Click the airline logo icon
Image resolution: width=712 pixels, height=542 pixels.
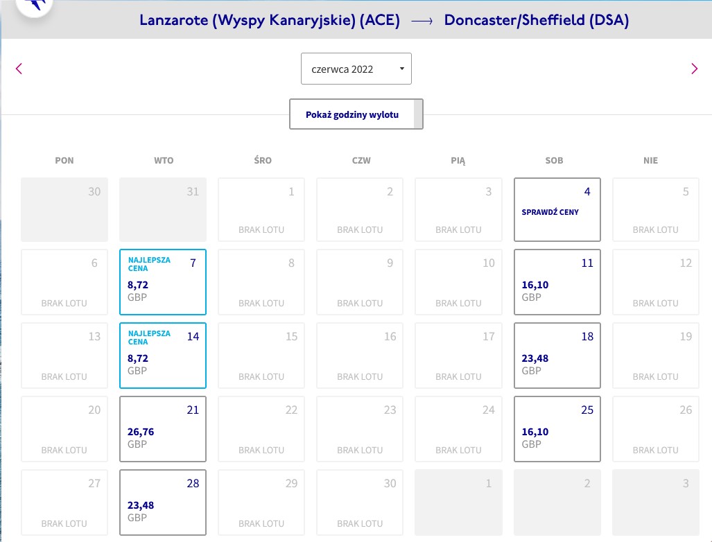(x=35, y=6)
